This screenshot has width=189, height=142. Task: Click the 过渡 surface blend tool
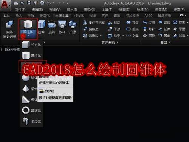pyautogui.click(x=149, y=23)
